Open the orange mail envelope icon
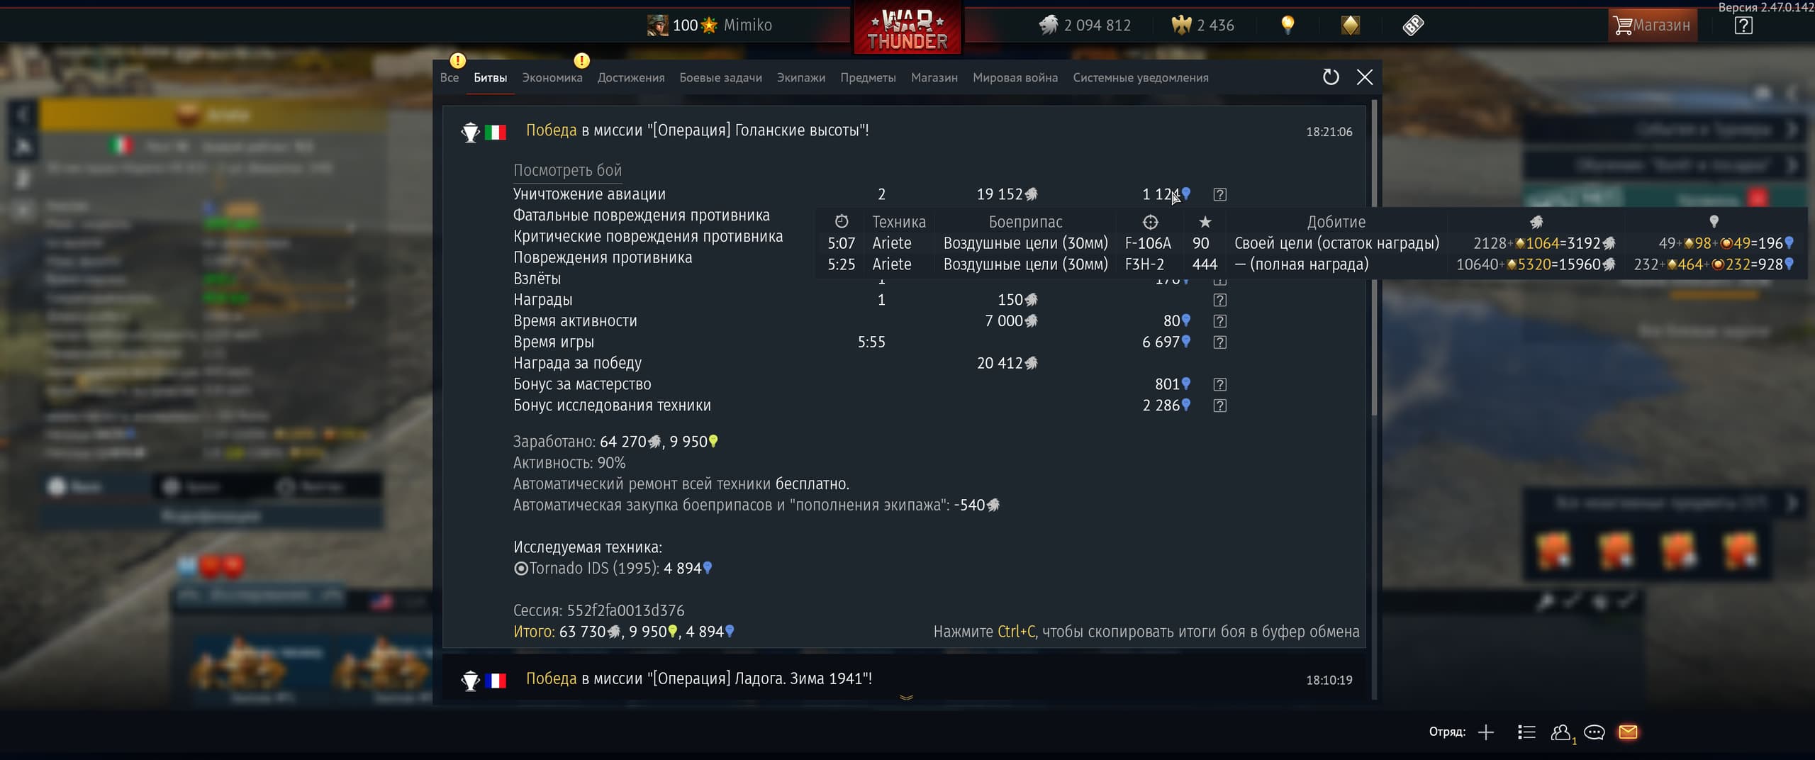1815x760 pixels. coord(1628,732)
